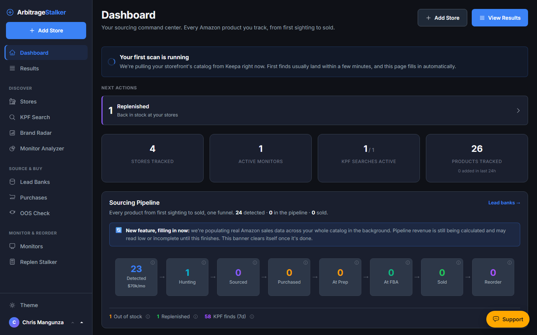Click the info icon on Sold stage

point(458,263)
